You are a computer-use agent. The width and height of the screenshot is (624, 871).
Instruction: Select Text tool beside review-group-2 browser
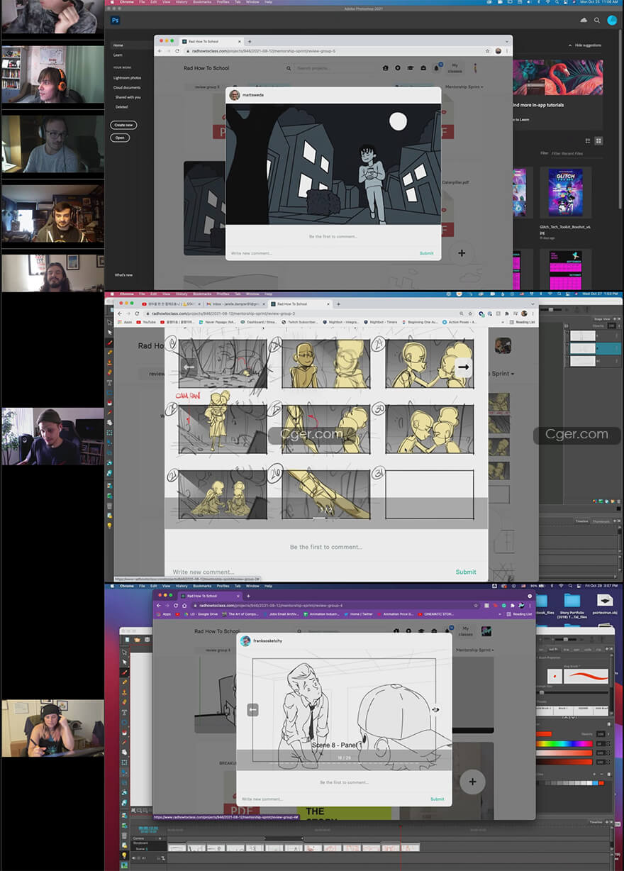(x=109, y=382)
